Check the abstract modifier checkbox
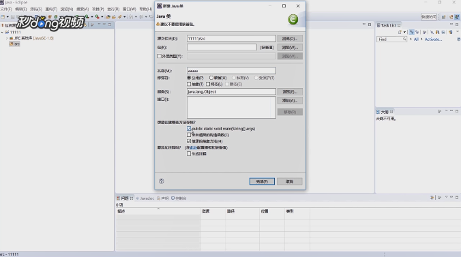 pos(189,84)
